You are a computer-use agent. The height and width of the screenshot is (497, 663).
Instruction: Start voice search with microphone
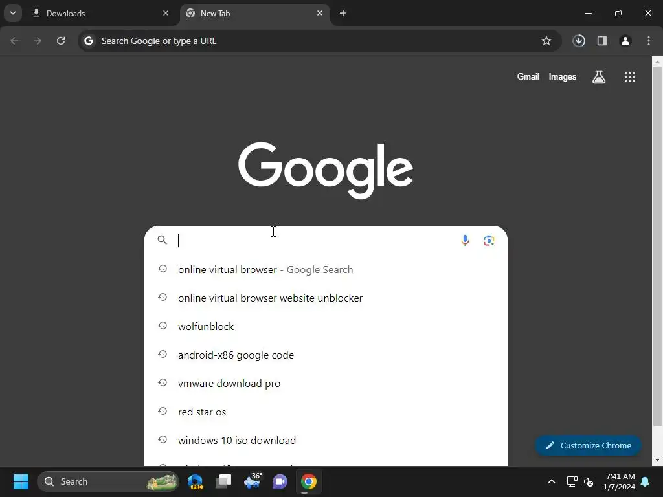point(465,241)
